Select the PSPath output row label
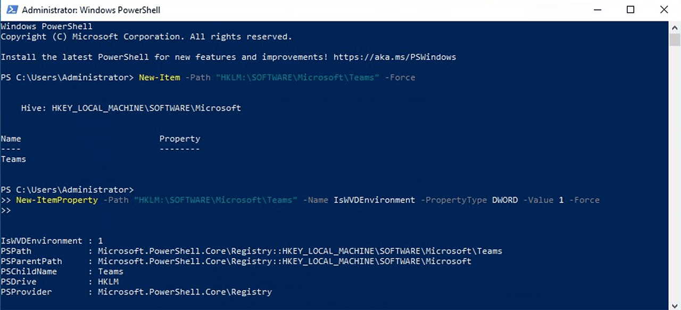 pos(16,251)
